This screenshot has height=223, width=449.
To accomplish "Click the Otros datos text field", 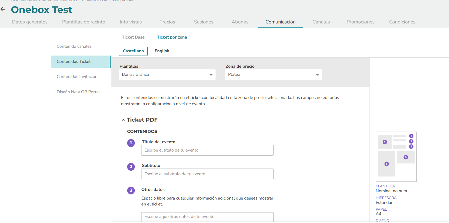I will click(207, 217).
